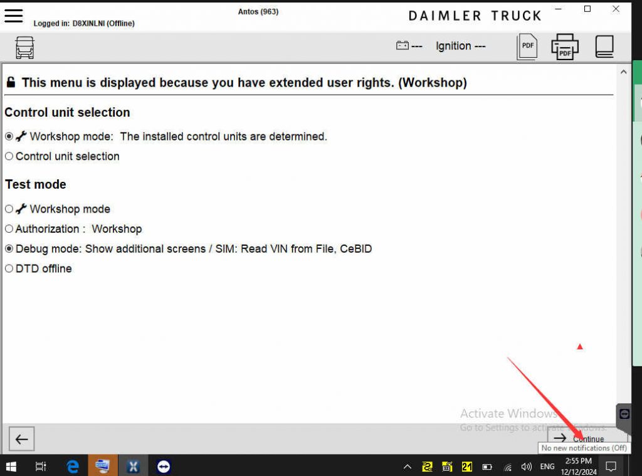Click the battery voltage indicator icon
The width and height of the screenshot is (642, 476).
[402, 46]
